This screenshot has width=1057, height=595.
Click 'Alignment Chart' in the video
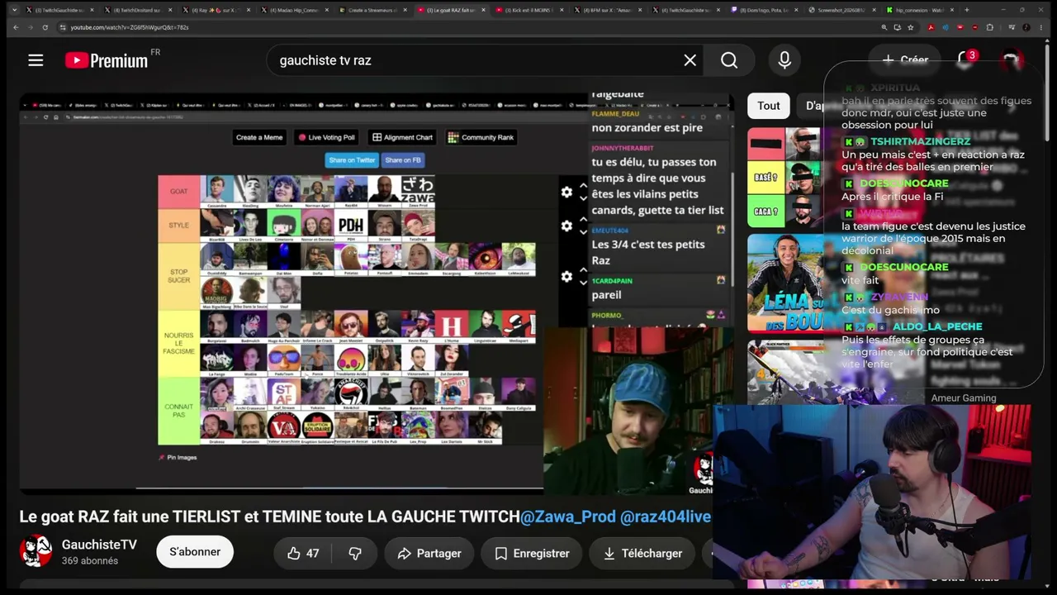[402, 137]
